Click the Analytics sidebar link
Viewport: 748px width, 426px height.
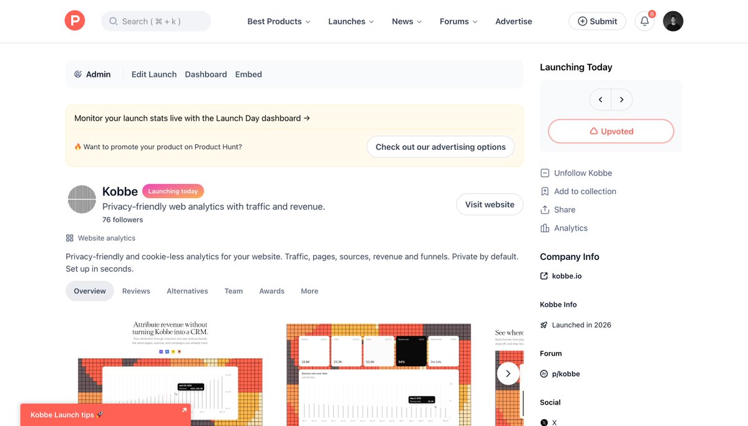pyautogui.click(x=571, y=228)
